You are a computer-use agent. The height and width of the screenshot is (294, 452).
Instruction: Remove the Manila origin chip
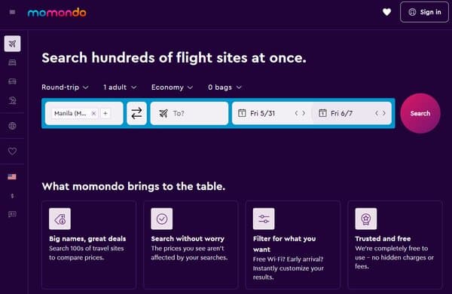coord(93,113)
